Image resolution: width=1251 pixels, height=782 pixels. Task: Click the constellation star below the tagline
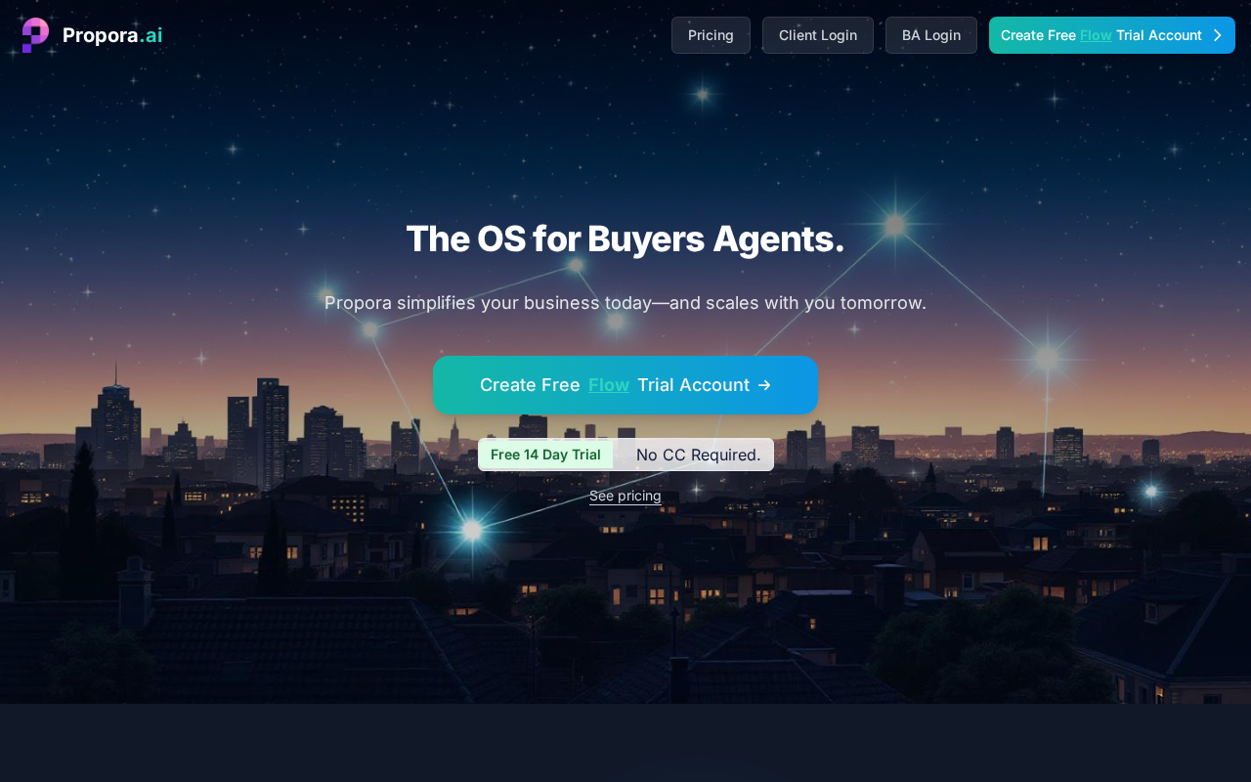pos(616,322)
